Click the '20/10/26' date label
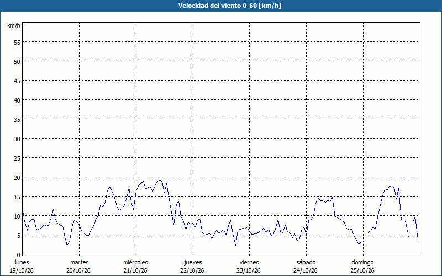This screenshot has width=442, height=276. point(78,270)
